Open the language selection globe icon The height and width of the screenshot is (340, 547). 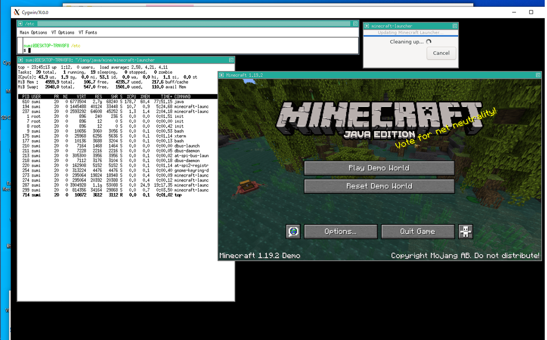tap(293, 232)
